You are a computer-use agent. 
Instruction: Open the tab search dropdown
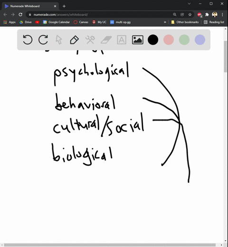coord(189,3)
